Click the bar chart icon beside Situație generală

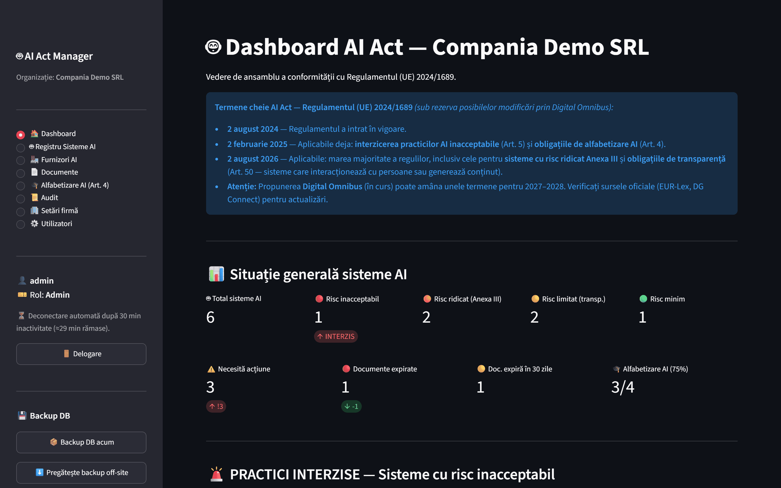[x=217, y=274]
